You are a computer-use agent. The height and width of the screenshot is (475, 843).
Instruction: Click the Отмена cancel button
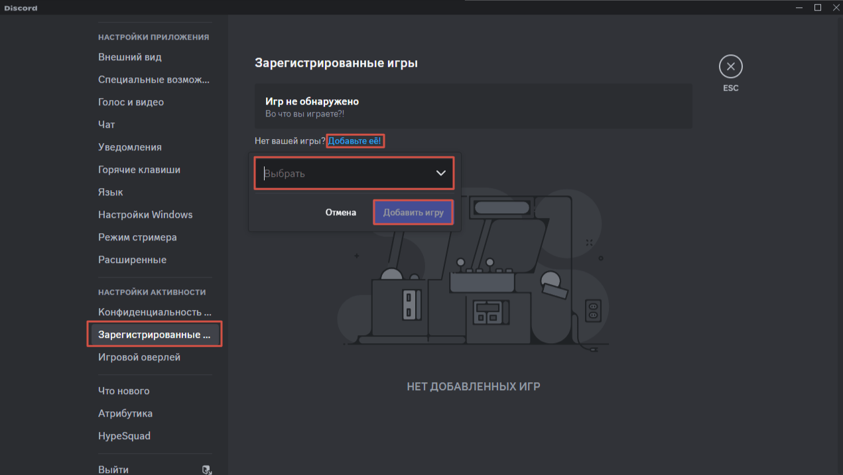tap(340, 213)
